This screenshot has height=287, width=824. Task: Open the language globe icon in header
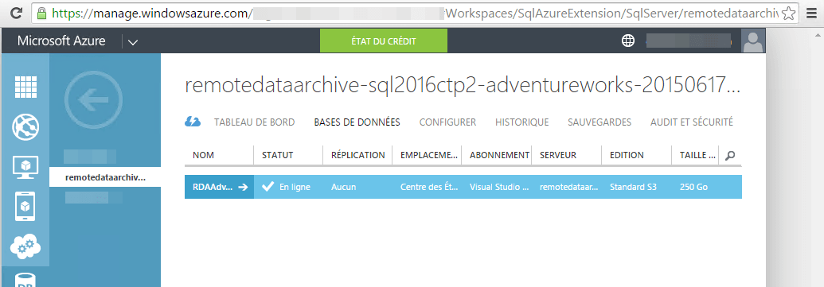click(x=628, y=41)
